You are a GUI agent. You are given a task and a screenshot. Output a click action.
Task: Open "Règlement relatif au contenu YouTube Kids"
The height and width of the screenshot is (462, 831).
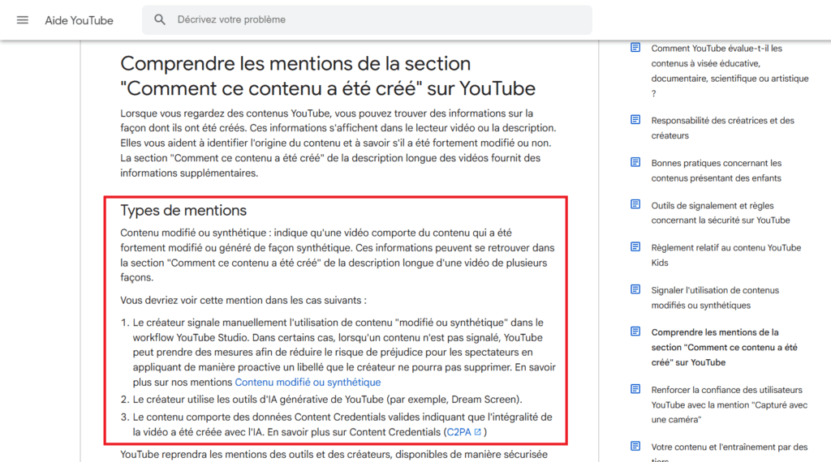click(x=726, y=255)
